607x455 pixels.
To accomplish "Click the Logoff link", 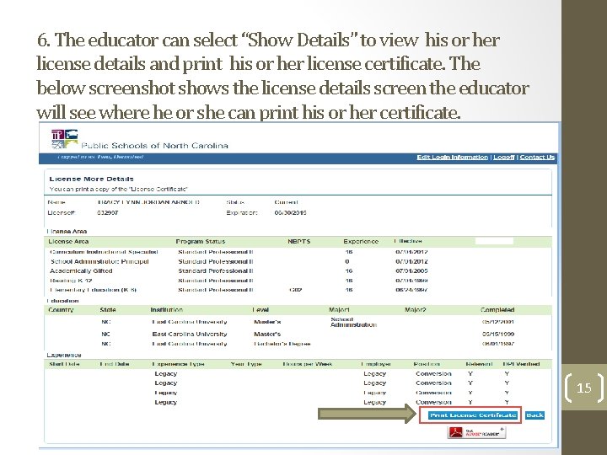I will point(503,157).
